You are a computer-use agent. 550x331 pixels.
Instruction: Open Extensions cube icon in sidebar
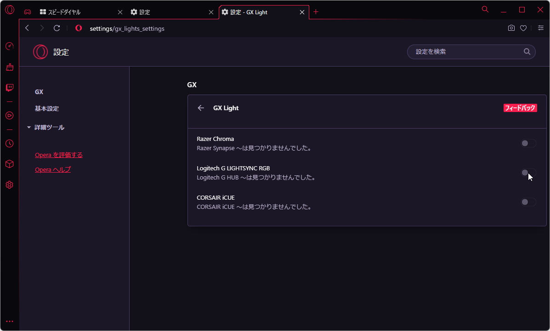click(10, 164)
